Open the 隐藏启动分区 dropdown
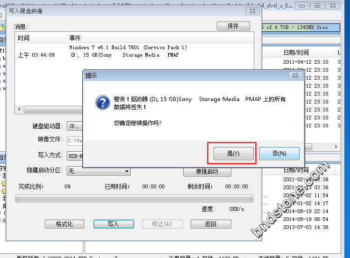Viewport: 350px width, 258px height. [x=99, y=171]
